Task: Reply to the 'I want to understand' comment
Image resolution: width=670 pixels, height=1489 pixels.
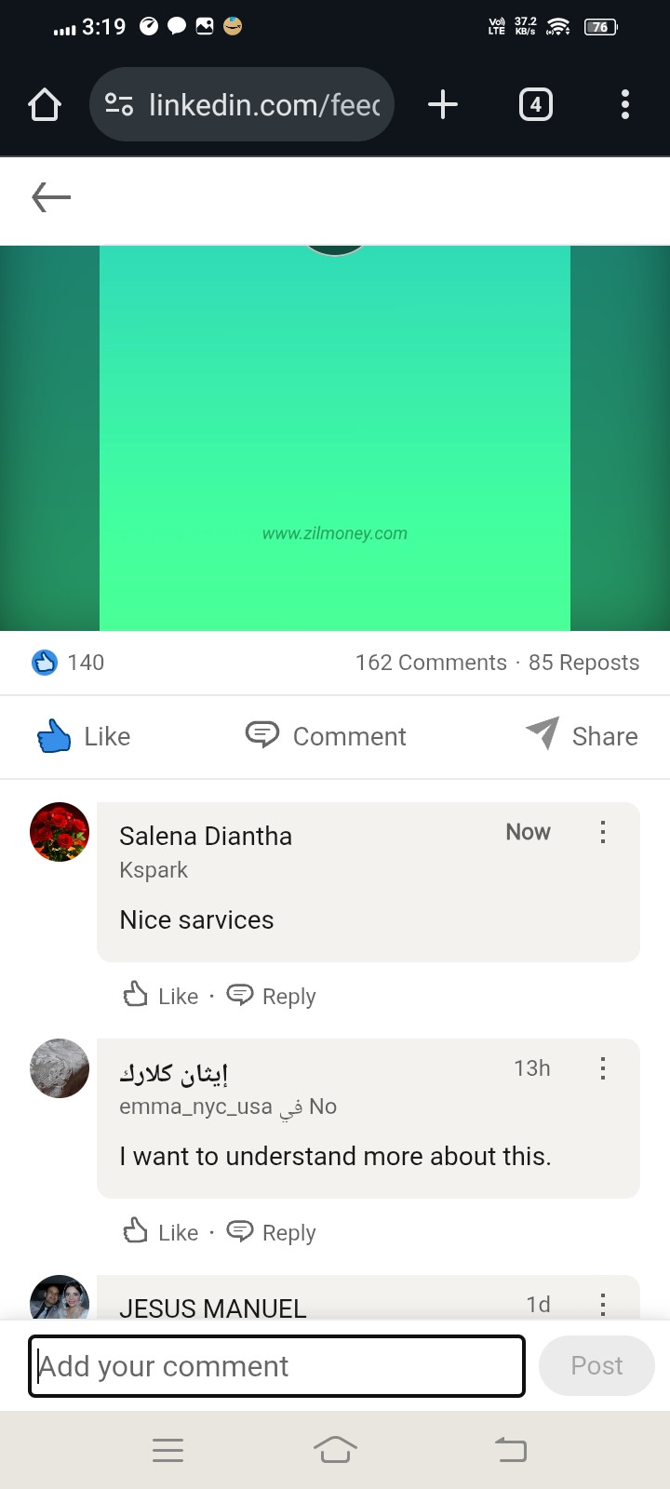Action: pos(272,1232)
